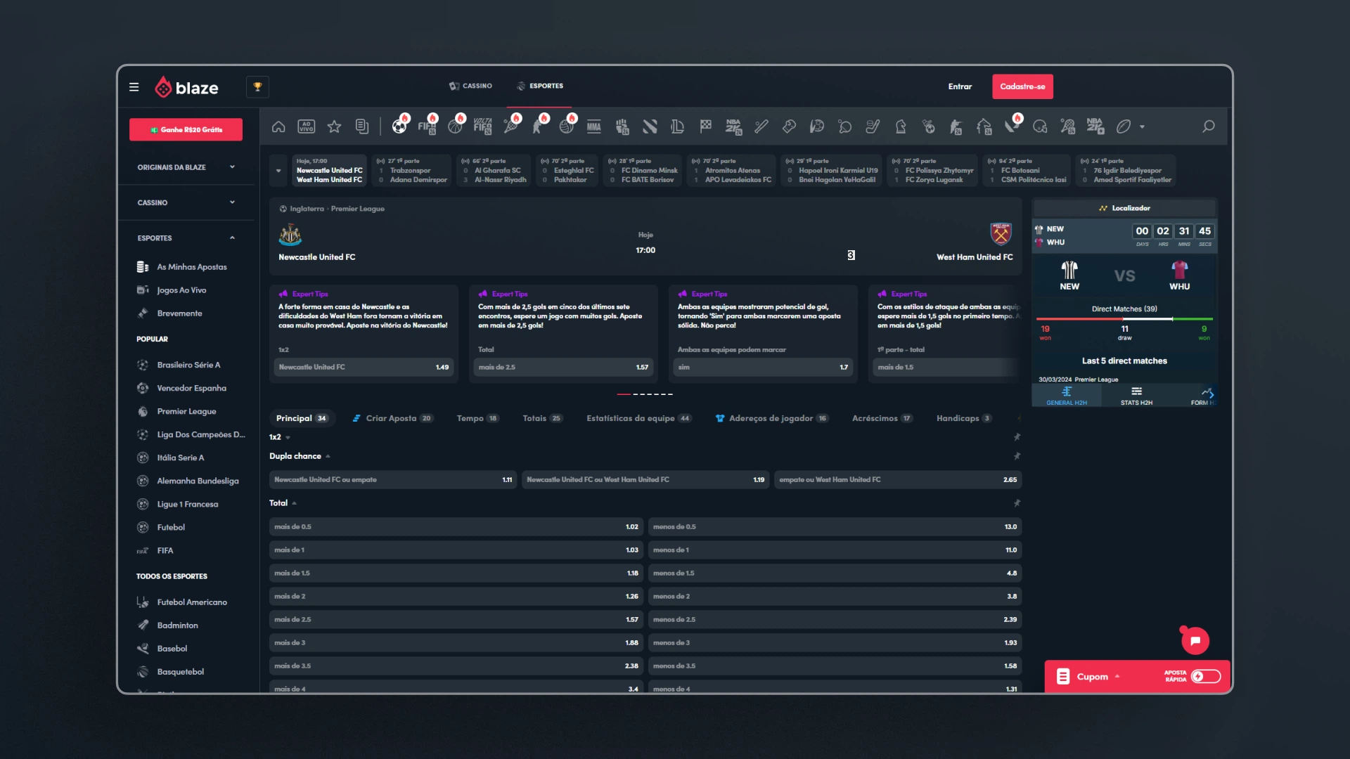Image resolution: width=1350 pixels, height=759 pixels.
Task: Bet on Newcastle United FC ou empate 1.11
Action: 393,480
